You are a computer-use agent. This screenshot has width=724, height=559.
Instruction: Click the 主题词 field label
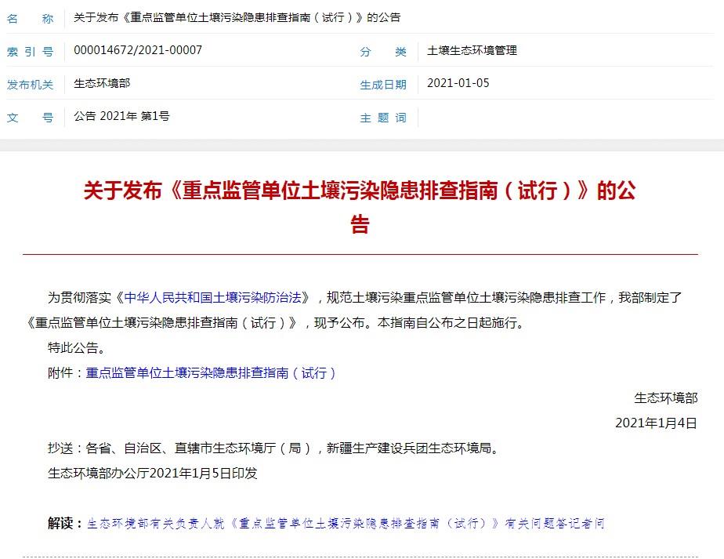click(383, 118)
